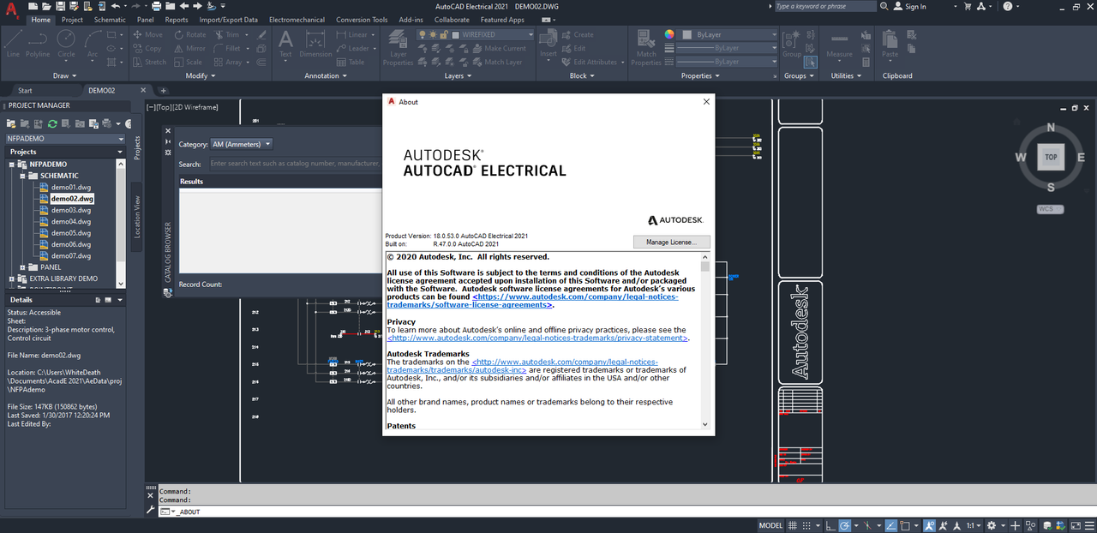Click the Help question mark icon
This screenshot has height=533, width=1097.
[x=1007, y=6]
